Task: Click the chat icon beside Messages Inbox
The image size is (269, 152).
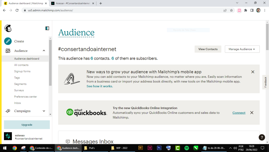Action: (x=68, y=141)
